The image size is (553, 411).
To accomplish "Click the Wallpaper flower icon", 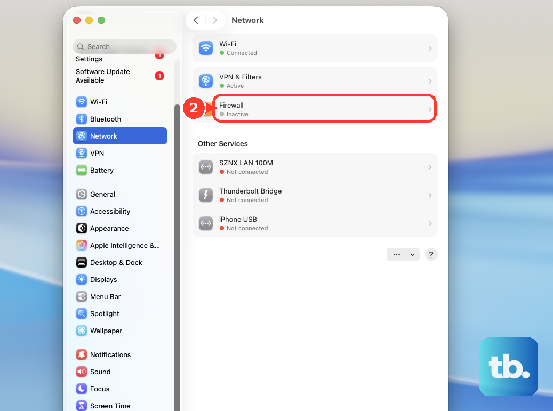I will click(82, 331).
